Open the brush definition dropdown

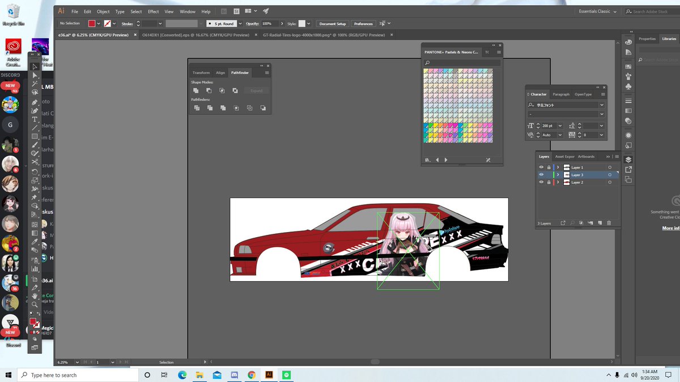pyautogui.click(x=241, y=24)
